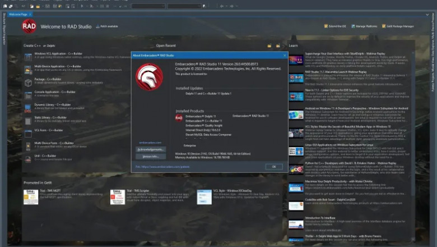Expand the dropdown arrow beside the Run icon

click(87, 6)
